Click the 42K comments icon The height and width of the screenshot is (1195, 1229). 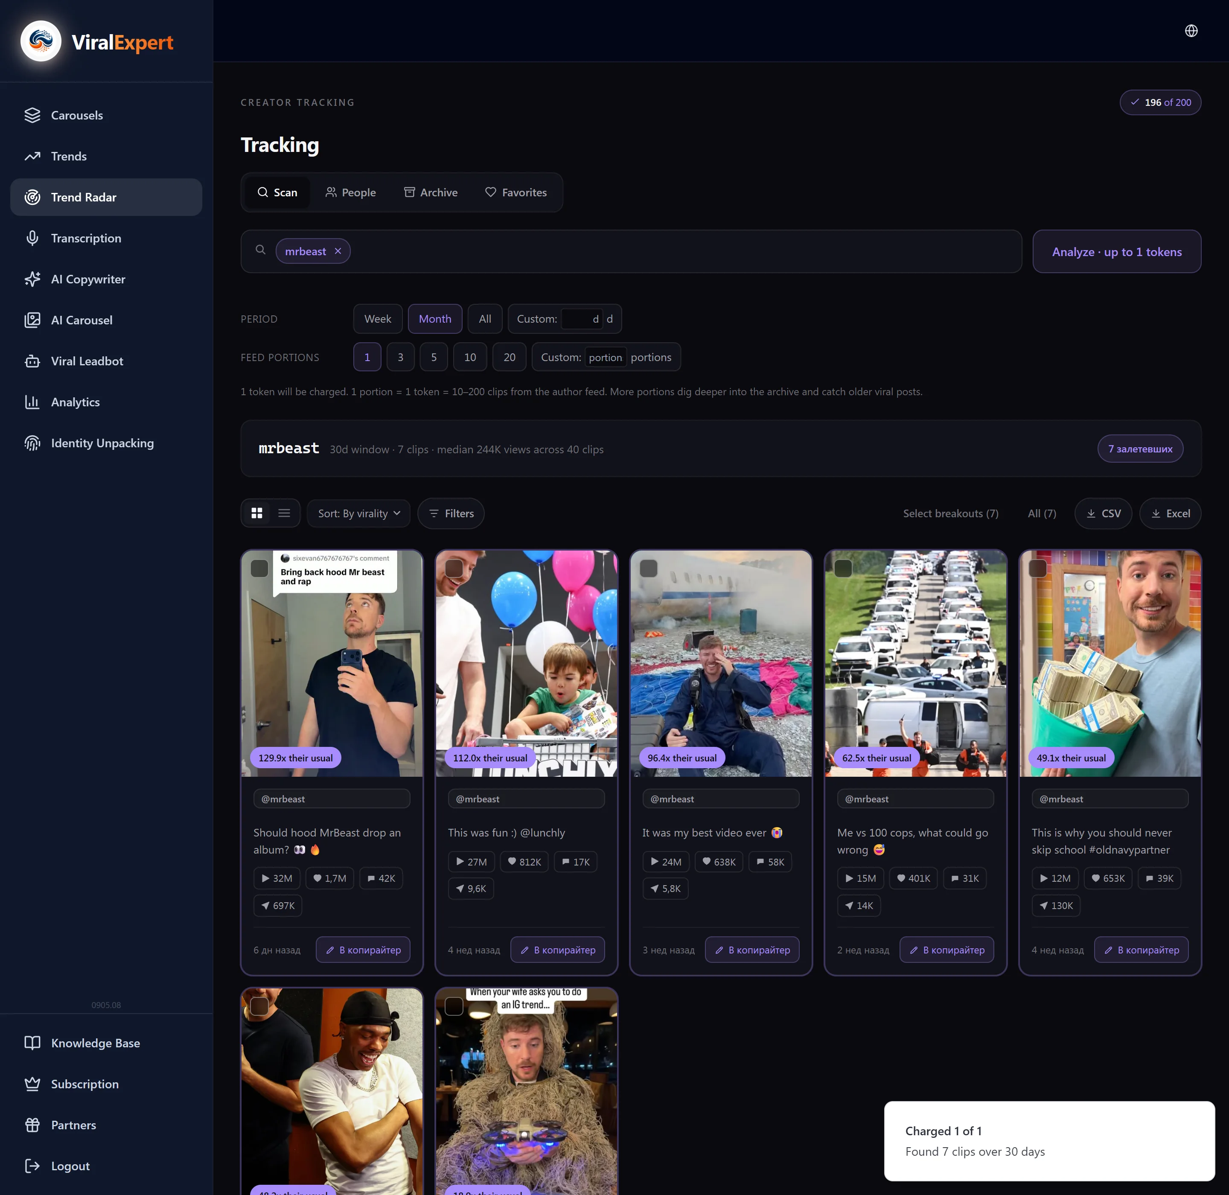pyautogui.click(x=371, y=879)
